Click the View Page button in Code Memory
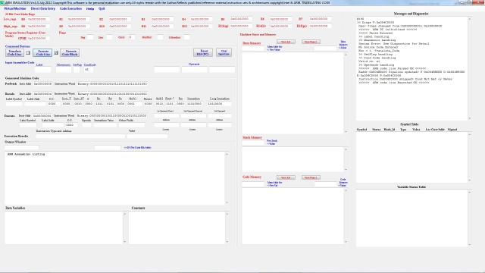The height and width of the screenshot is (273, 485). [x=311, y=177]
